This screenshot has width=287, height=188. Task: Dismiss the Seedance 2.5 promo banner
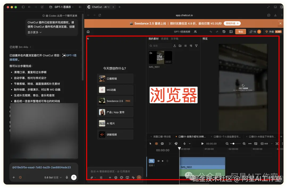coord(280,23)
